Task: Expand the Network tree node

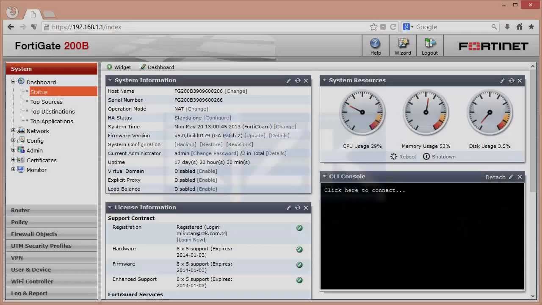Action: pyautogui.click(x=13, y=130)
